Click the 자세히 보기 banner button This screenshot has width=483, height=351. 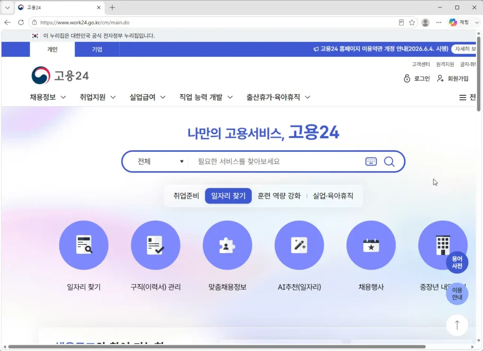click(464, 49)
